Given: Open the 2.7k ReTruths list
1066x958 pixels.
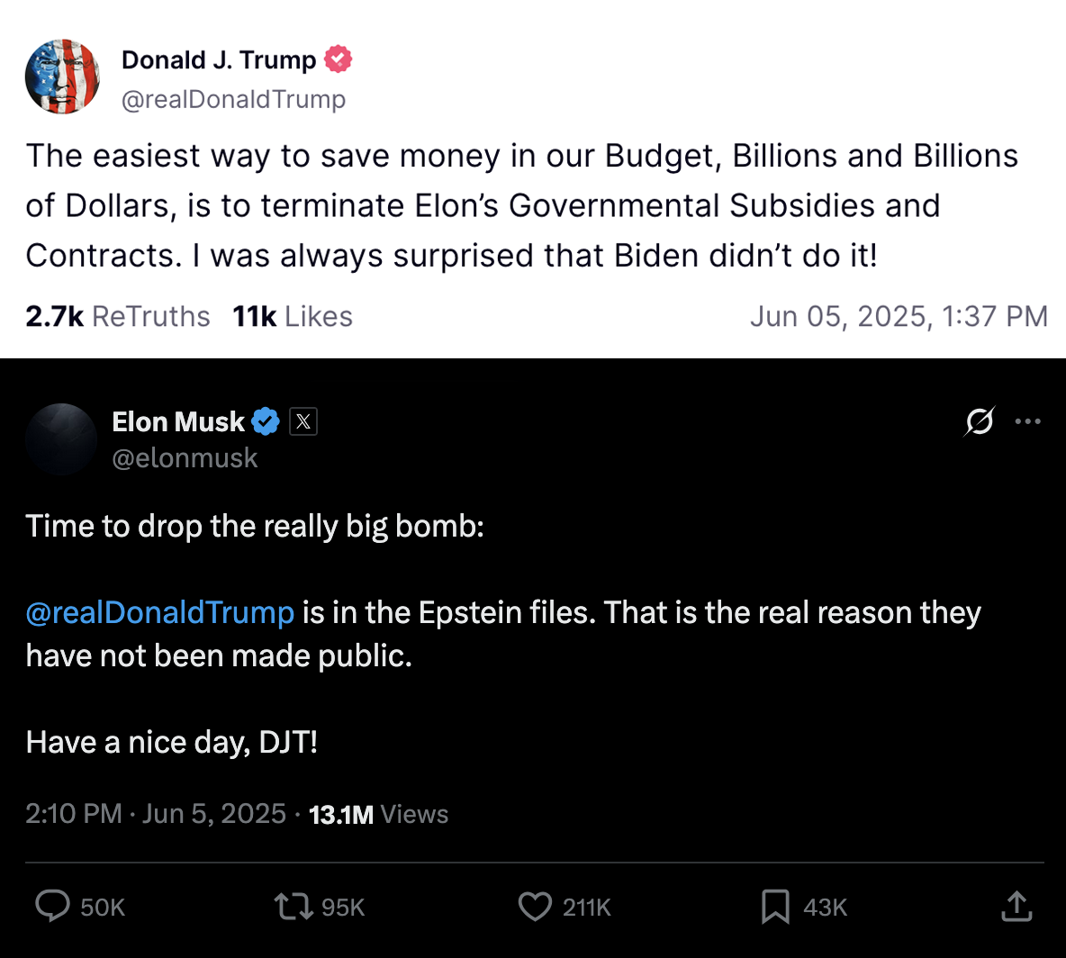Looking at the screenshot, I should pos(118,316).
